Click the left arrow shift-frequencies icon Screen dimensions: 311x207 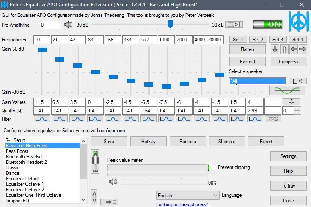point(294,49)
